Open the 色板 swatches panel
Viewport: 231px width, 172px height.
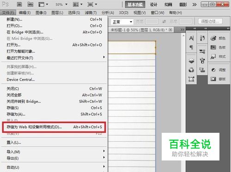218,47
